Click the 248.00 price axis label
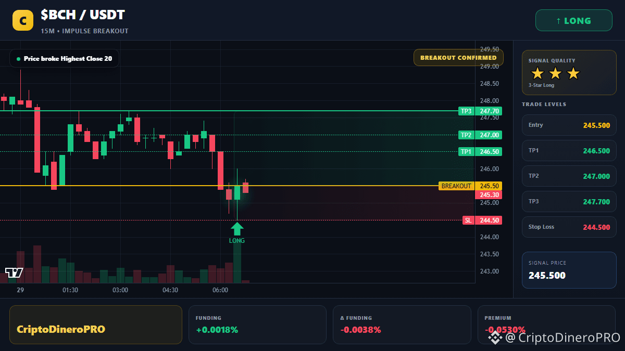The height and width of the screenshot is (351, 625). 490,101
